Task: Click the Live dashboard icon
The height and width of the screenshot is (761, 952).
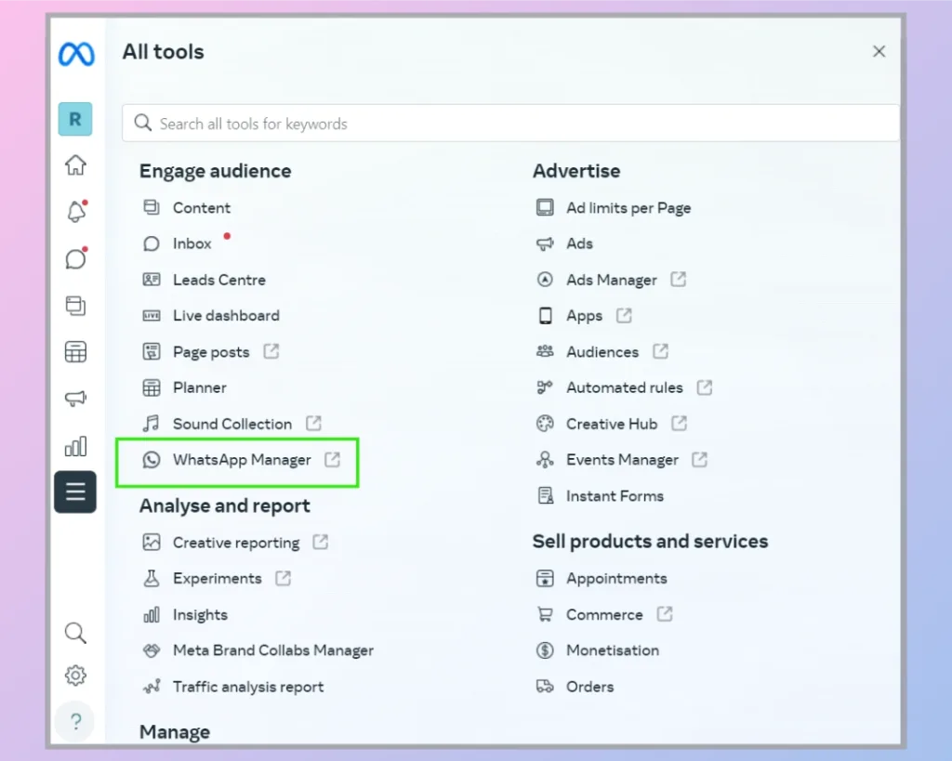Action: click(x=152, y=316)
